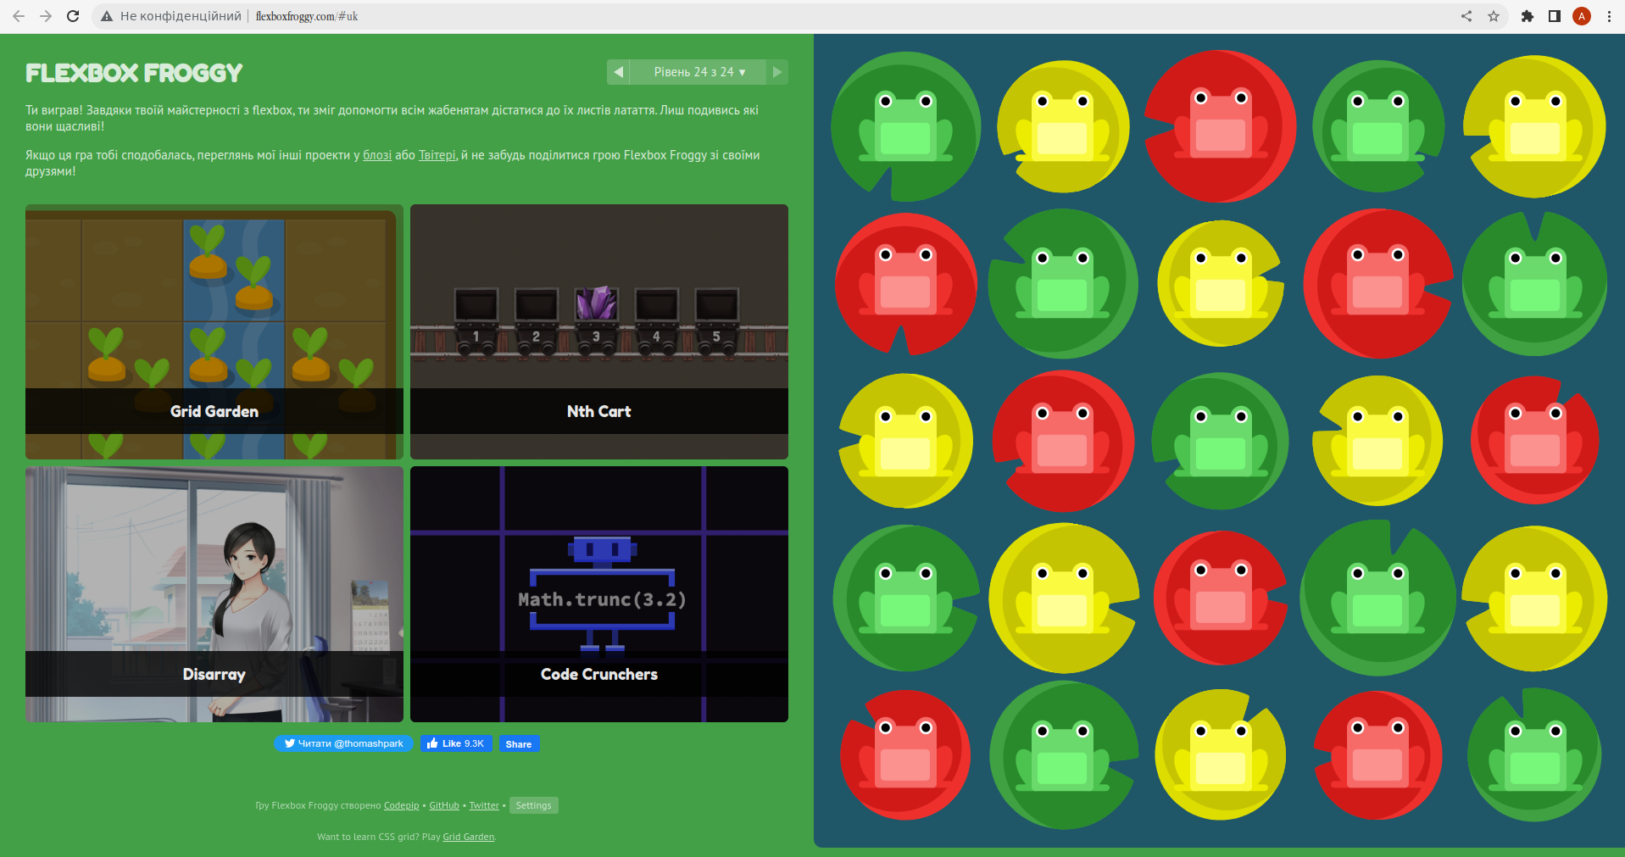Click the green frog in the second row, second column
Image resolution: width=1625 pixels, height=857 pixels.
click(x=1063, y=283)
